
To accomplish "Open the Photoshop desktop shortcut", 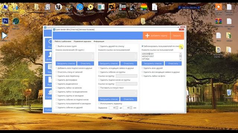I will (x=5, y=21).
